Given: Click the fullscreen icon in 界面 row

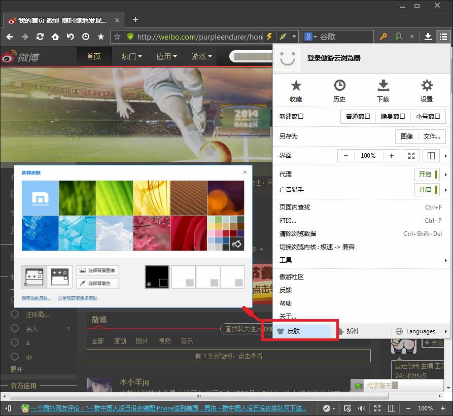Looking at the screenshot, I should (411, 156).
